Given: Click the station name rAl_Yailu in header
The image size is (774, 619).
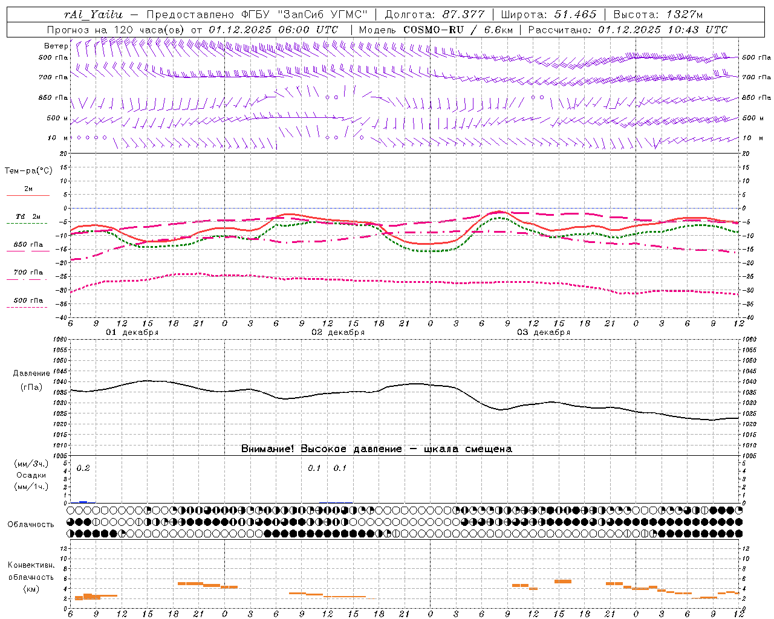Looking at the screenshot, I should click(x=93, y=15).
